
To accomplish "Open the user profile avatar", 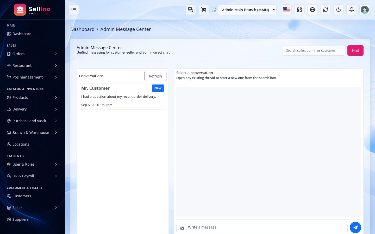I will (365, 10).
